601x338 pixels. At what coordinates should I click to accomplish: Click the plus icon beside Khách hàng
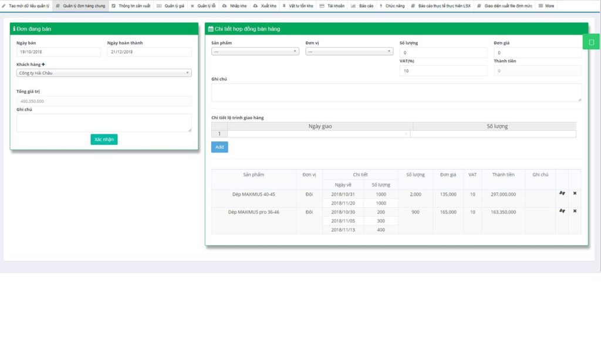[43, 65]
